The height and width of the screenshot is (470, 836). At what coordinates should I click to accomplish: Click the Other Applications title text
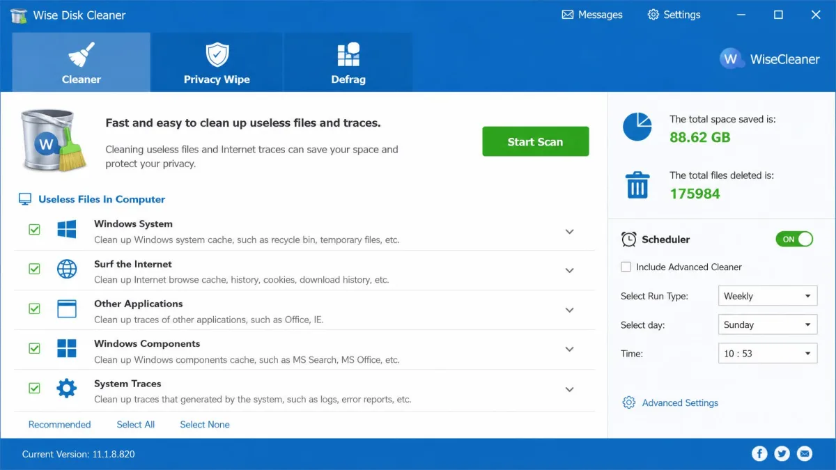click(139, 304)
